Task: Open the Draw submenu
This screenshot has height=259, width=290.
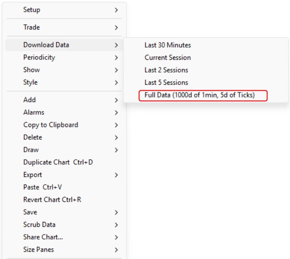Action: pyautogui.click(x=31, y=150)
